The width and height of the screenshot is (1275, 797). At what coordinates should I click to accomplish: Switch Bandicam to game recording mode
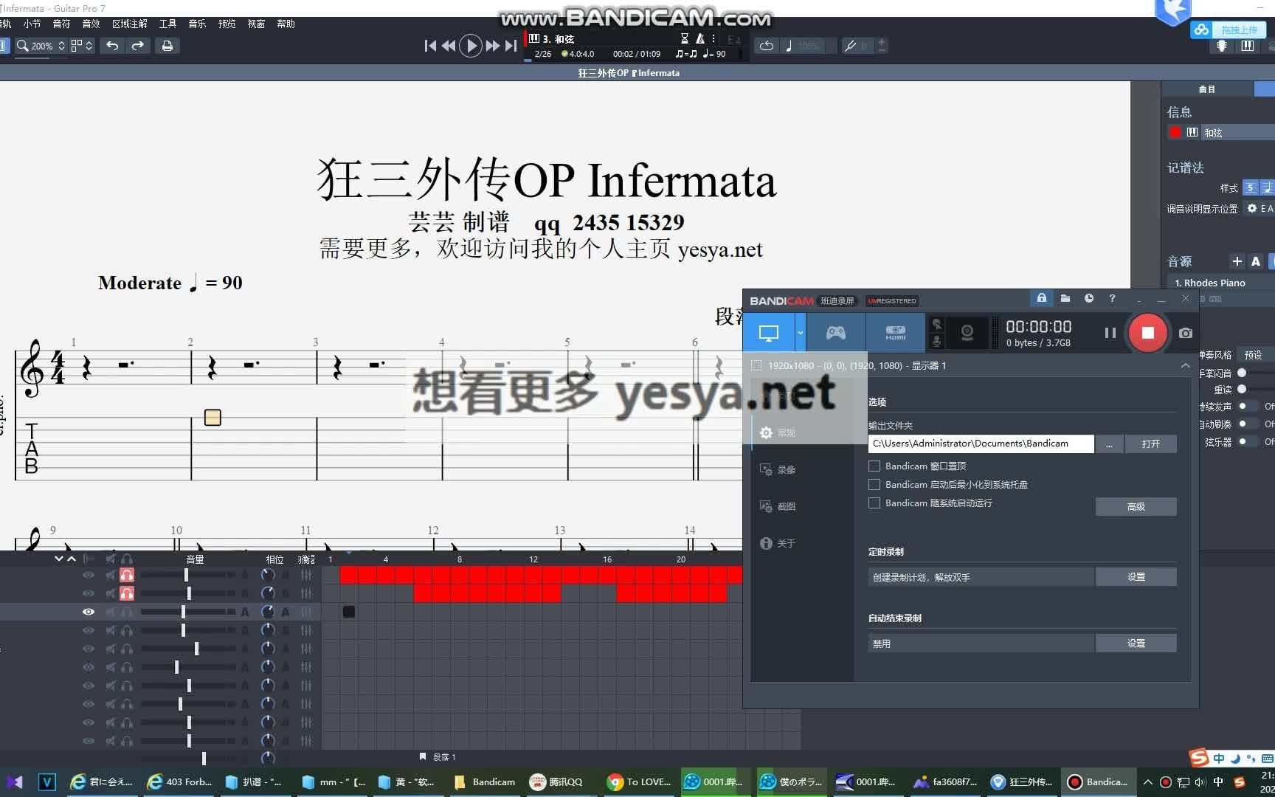coord(835,333)
